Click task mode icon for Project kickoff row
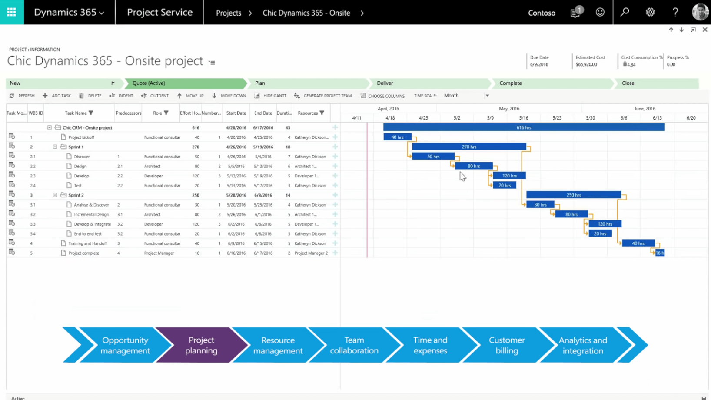711x400 pixels. (x=12, y=137)
